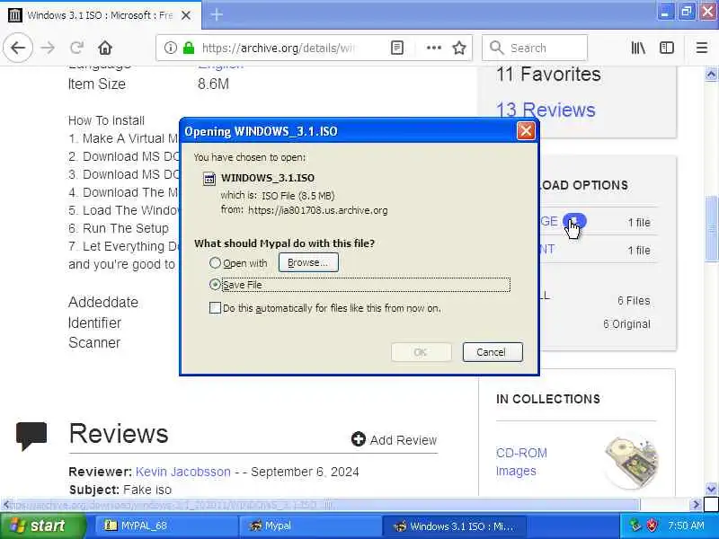719x539 pixels.
Task: Click the scroll up arrow of page
Action: (711, 74)
